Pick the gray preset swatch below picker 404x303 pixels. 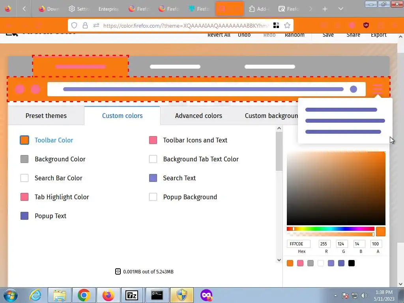coord(310,263)
